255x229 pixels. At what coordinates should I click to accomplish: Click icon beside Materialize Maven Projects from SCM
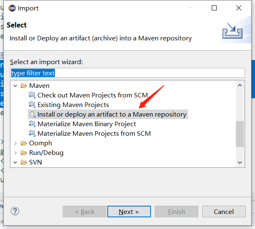click(x=32, y=134)
